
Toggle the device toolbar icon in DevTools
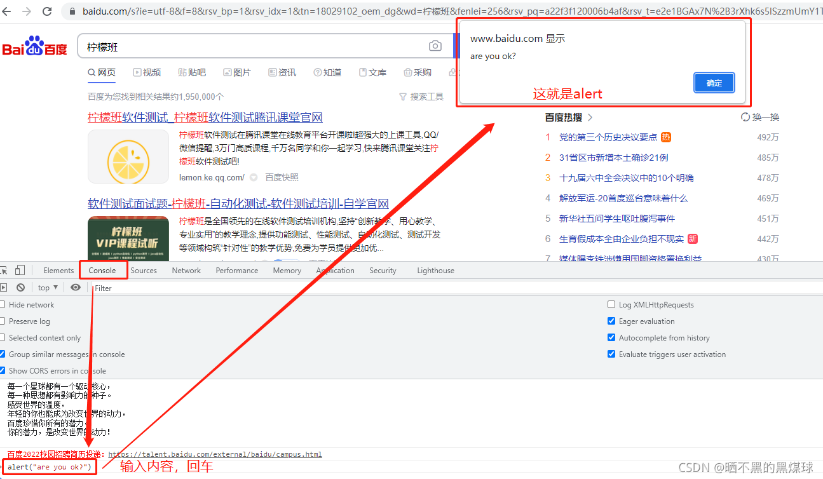pyautogui.click(x=20, y=270)
